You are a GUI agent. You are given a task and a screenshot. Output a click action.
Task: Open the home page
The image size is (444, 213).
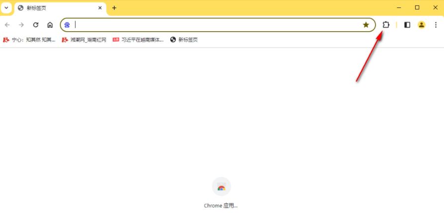(x=50, y=25)
